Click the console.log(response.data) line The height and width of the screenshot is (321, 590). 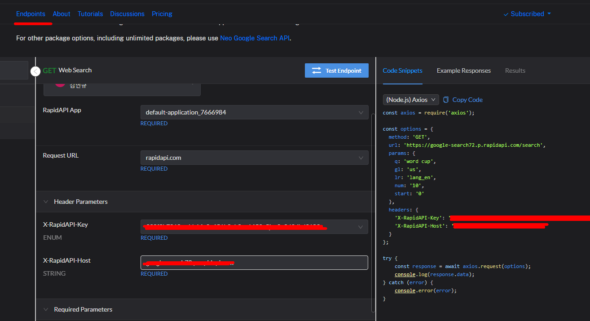435,274
